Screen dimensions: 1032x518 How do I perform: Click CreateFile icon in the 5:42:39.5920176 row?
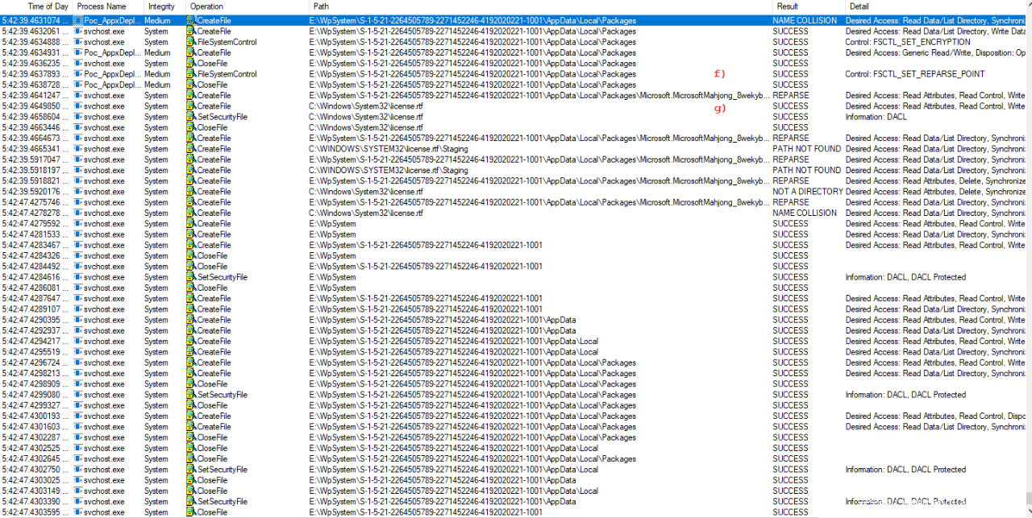(191, 192)
